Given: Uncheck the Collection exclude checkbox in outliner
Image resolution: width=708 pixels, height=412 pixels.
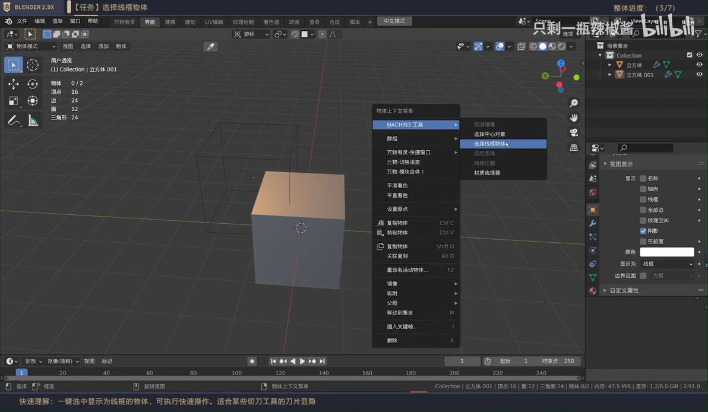Looking at the screenshot, I should (690, 55).
